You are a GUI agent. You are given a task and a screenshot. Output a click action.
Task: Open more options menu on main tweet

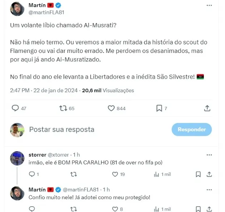209,5
